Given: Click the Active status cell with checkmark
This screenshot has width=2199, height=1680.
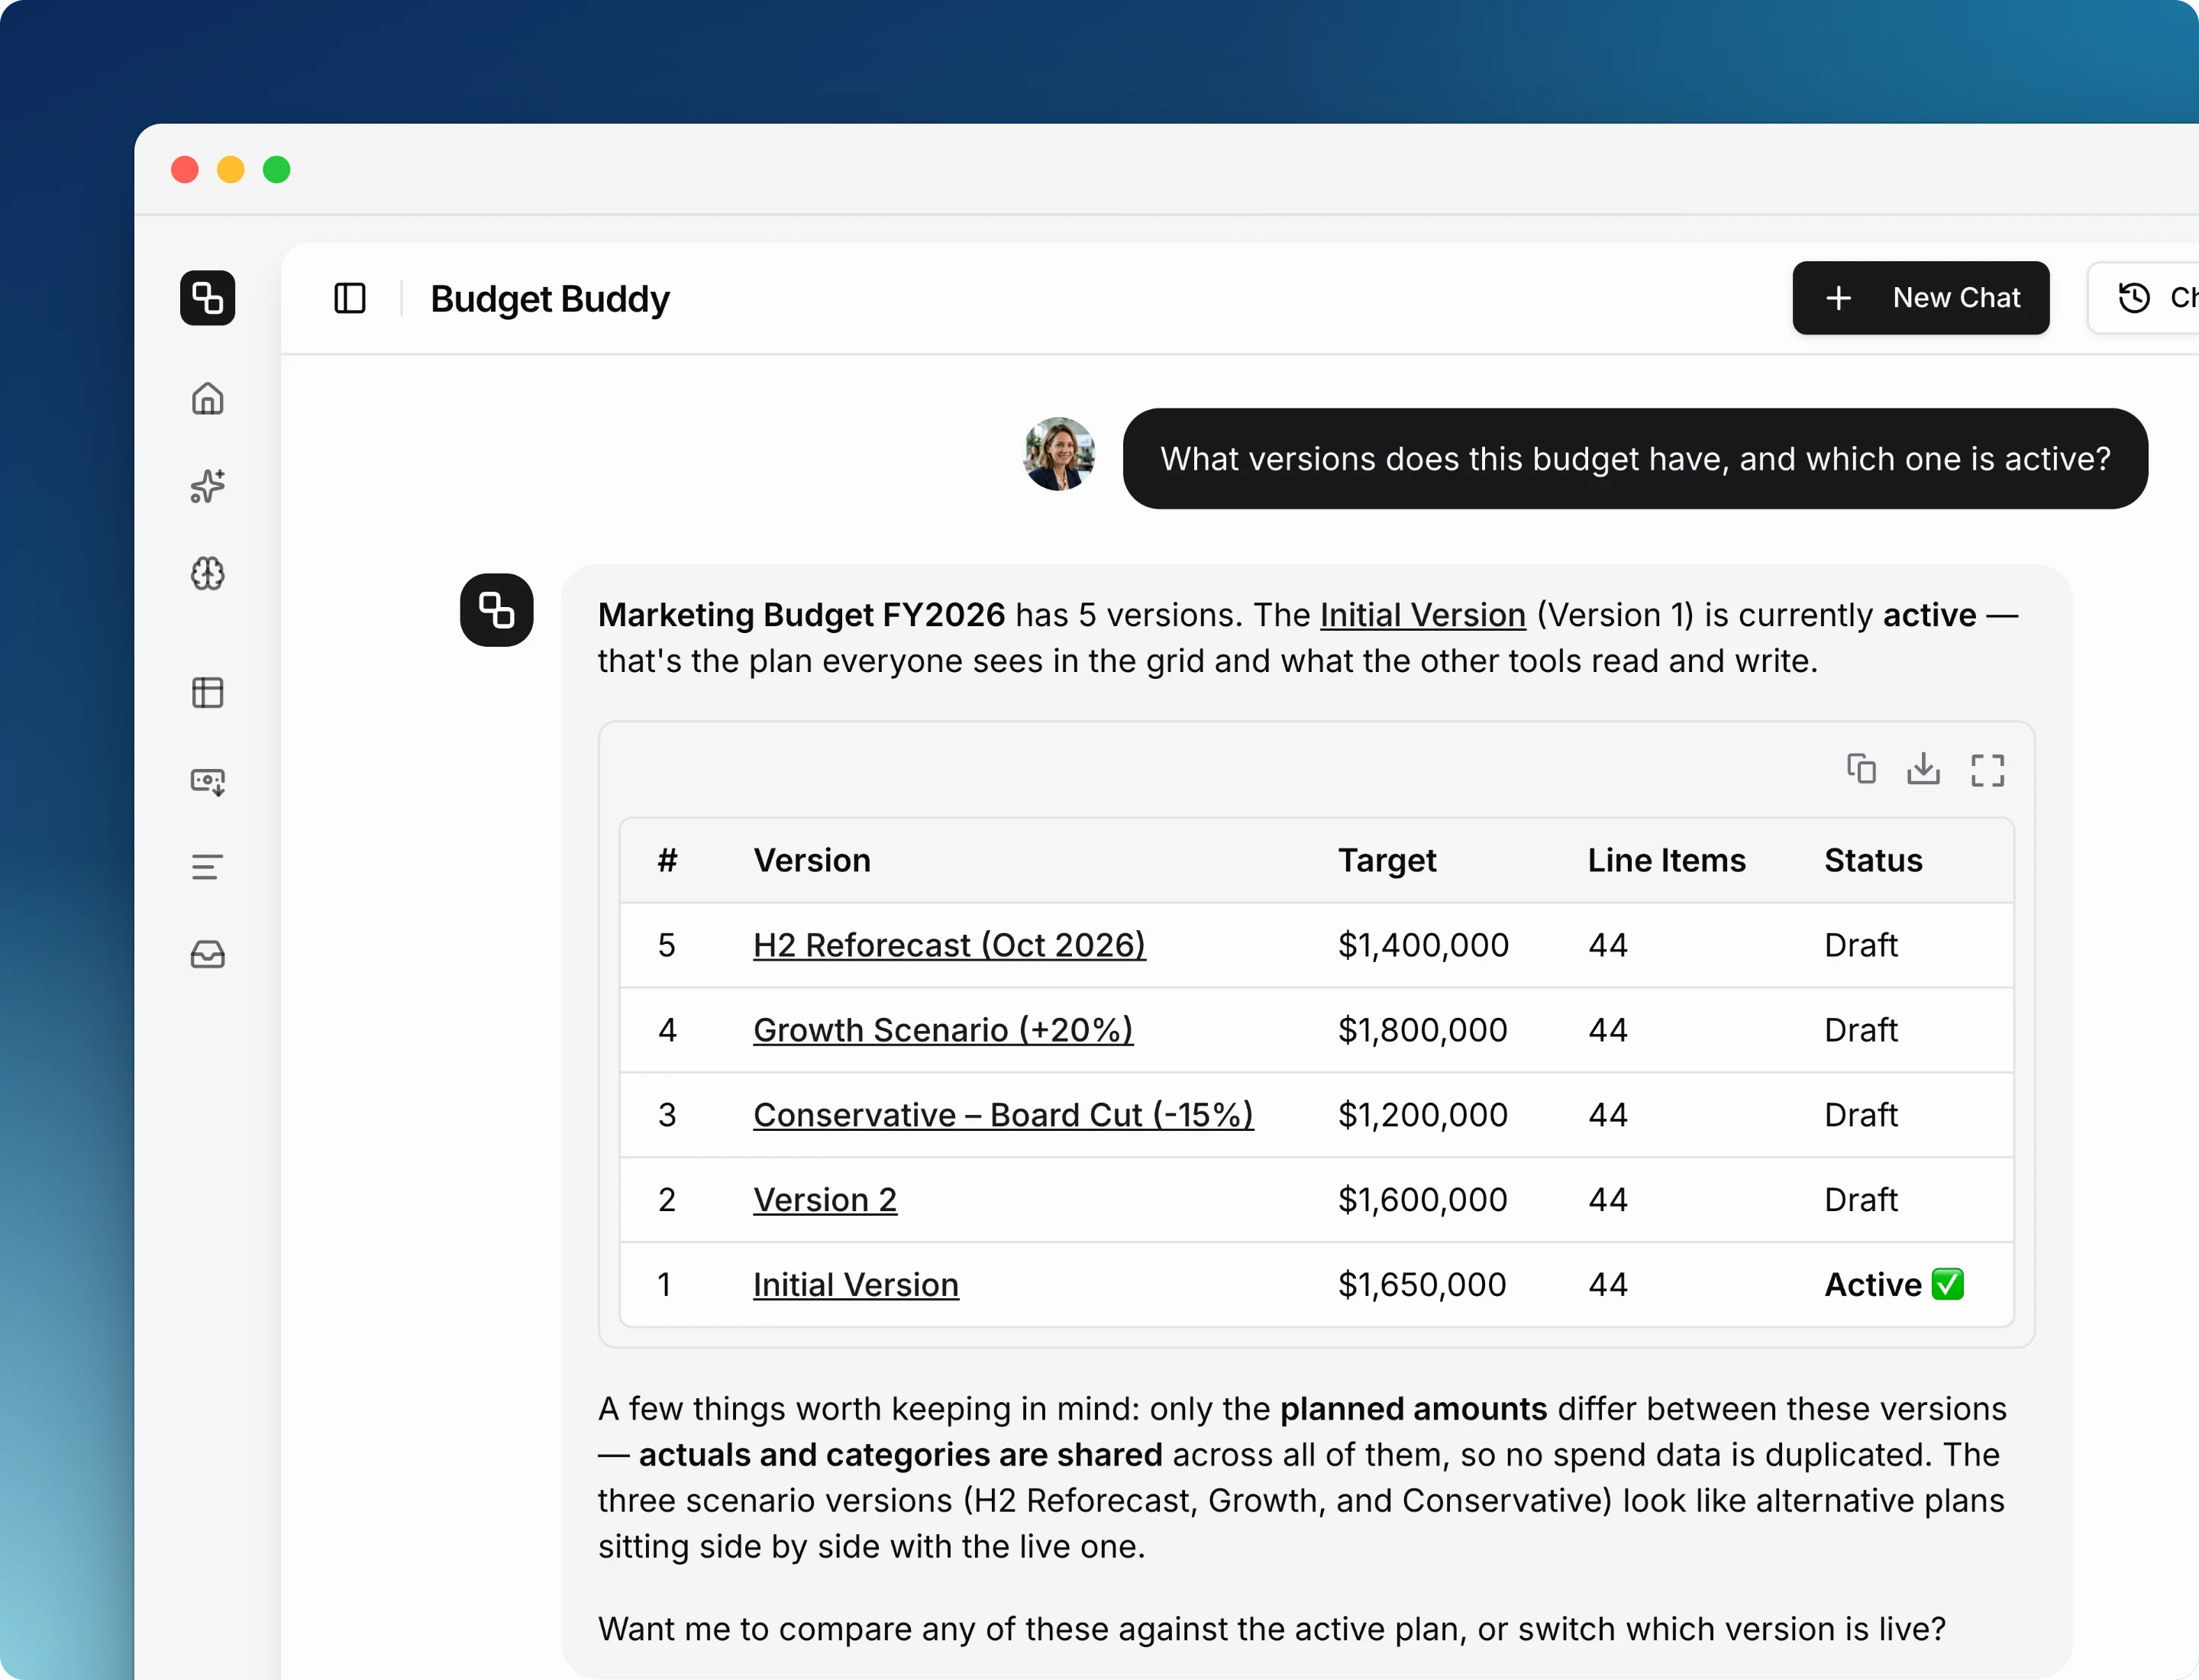Looking at the screenshot, I should click(1894, 1285).
